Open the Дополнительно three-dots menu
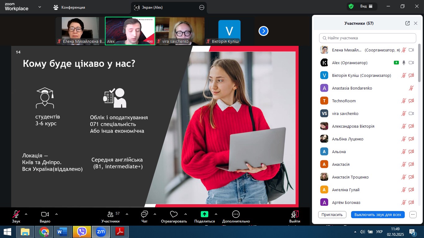The width and height of the screenshot is (424, 238). 236,214
